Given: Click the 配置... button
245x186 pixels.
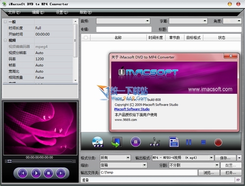Looking at the screenshot, I should click(x=231, y=165).
